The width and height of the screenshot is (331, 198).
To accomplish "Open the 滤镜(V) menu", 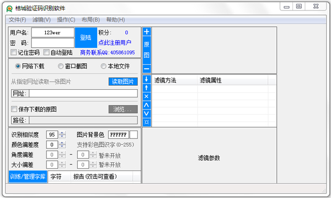I will tap(41, 20).
